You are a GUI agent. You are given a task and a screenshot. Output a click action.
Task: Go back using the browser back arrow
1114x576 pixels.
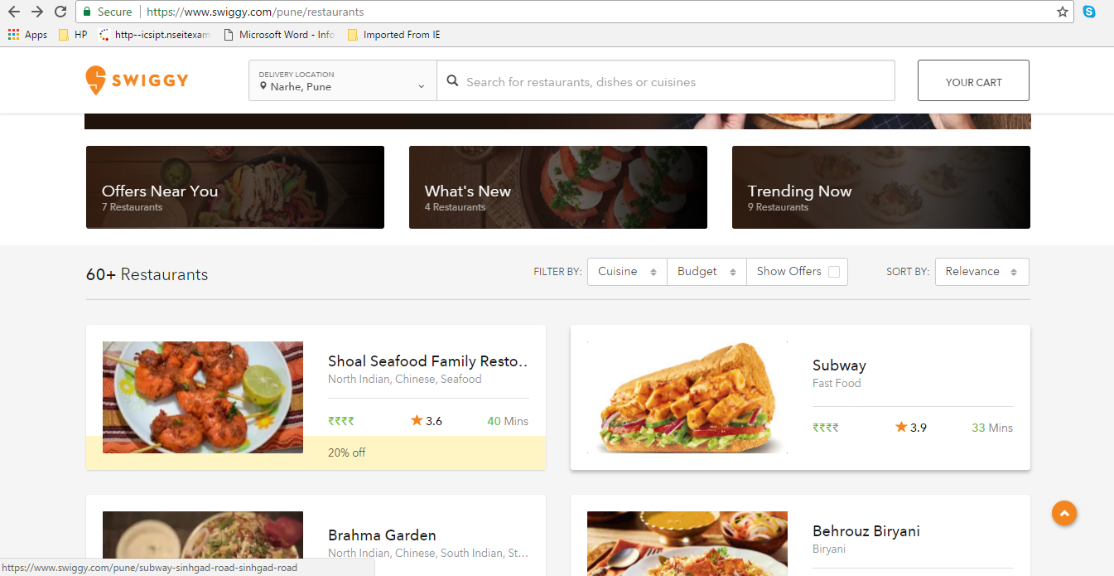13,12
